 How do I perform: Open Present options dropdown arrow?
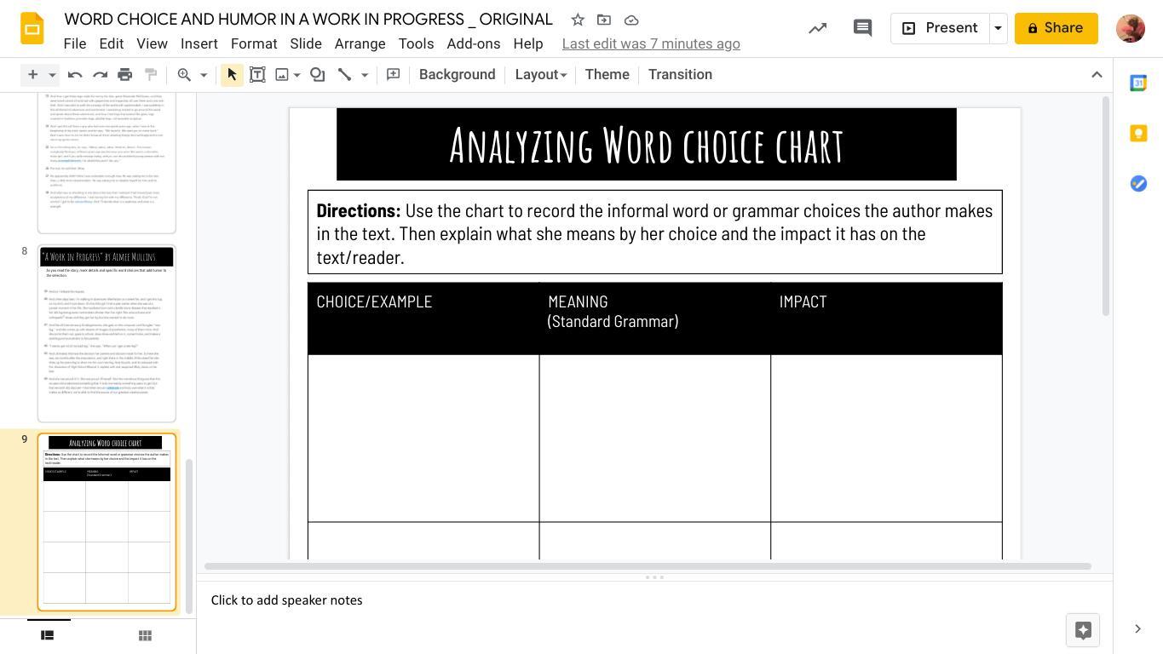click(998, 28)
